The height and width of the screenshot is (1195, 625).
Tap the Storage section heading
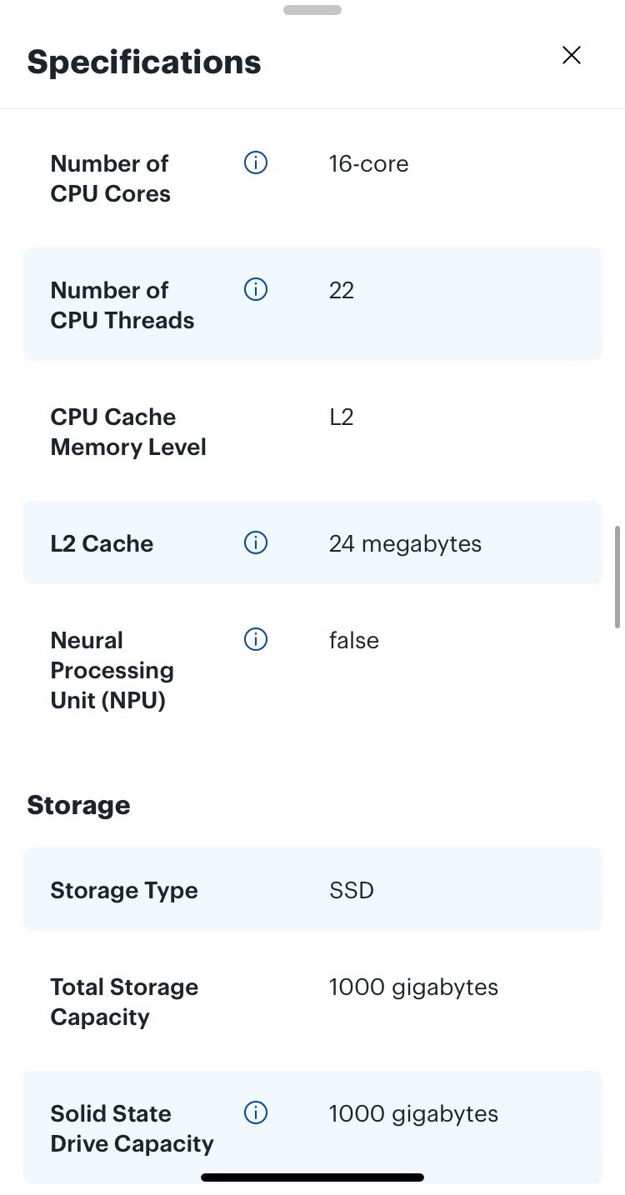coord(78,805)
